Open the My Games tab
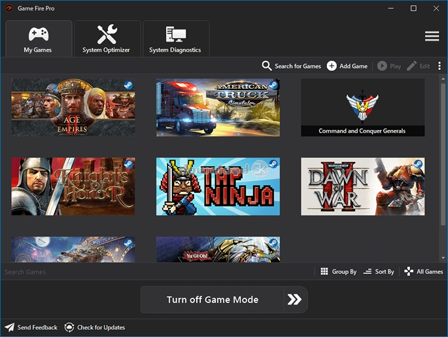448x337 pixels. [x=39, y=39]
